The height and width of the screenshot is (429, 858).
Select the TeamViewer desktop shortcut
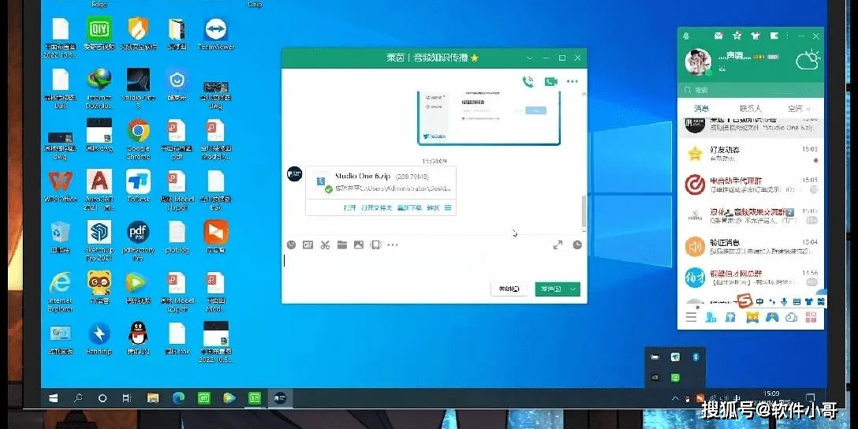click(215, 34)
